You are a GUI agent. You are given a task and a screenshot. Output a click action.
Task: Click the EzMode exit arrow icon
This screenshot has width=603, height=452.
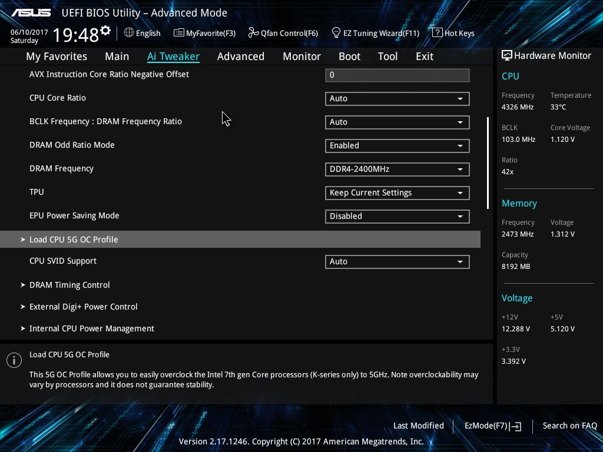pyautogui.click(x=516, y=426)
